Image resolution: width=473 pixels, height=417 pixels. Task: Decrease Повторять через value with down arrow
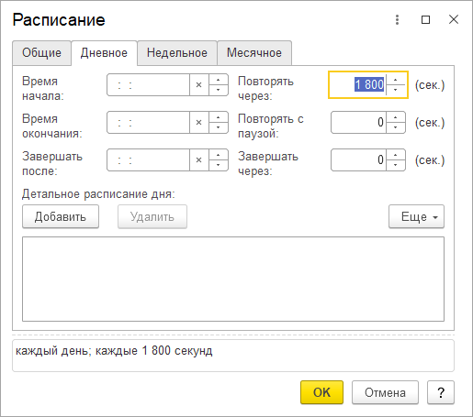pos(396,90)
